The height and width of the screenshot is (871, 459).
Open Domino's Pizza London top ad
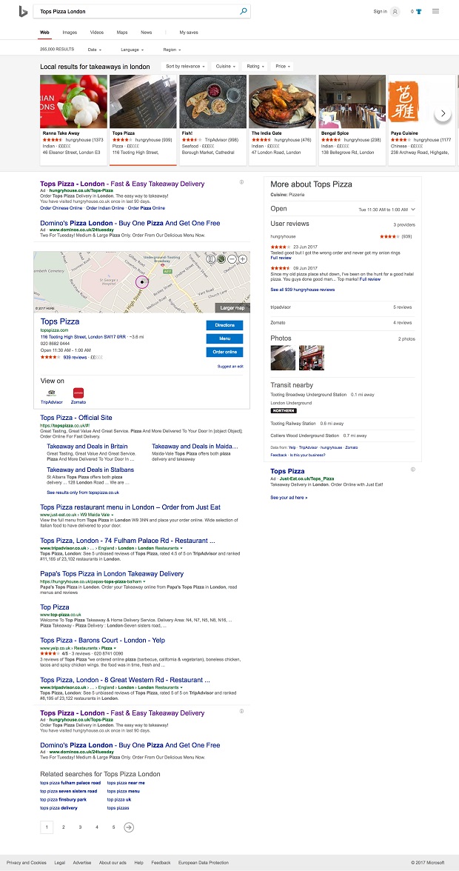(130, 224)
